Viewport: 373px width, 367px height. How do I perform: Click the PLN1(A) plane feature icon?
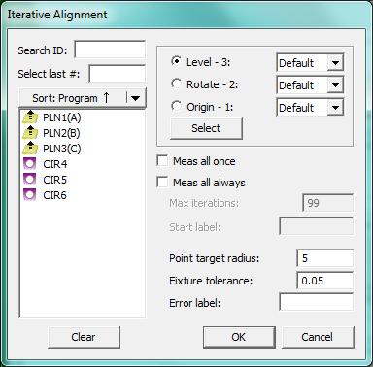30,117
